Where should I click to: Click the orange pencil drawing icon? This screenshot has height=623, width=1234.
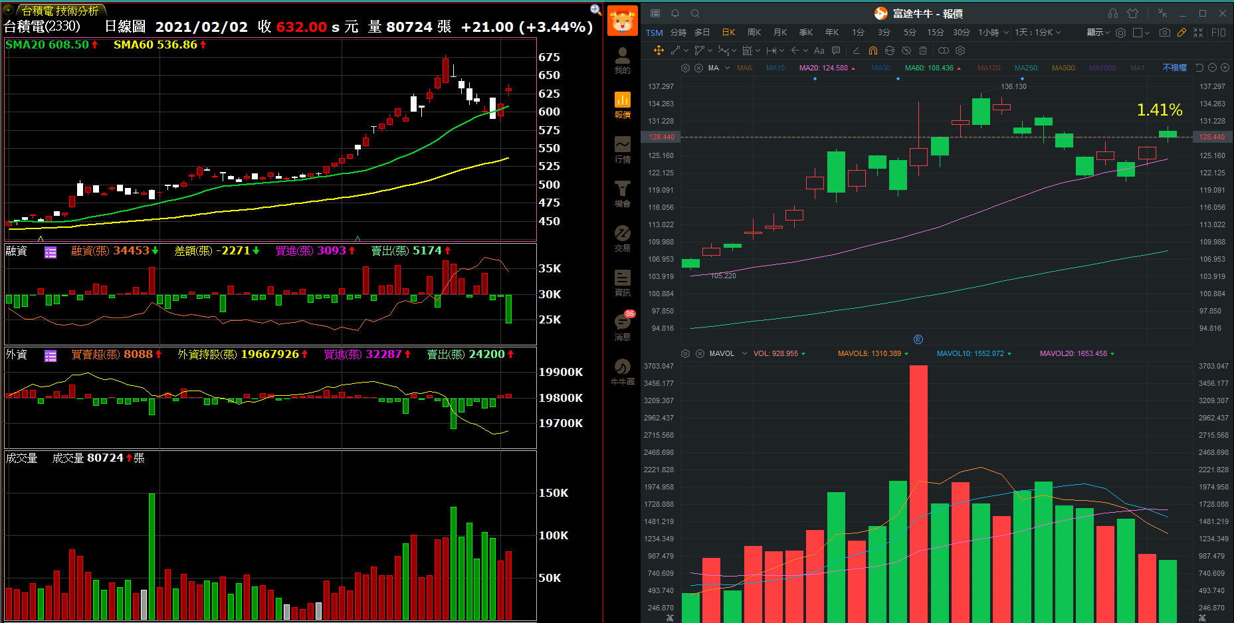click(x=1182, y=32)
